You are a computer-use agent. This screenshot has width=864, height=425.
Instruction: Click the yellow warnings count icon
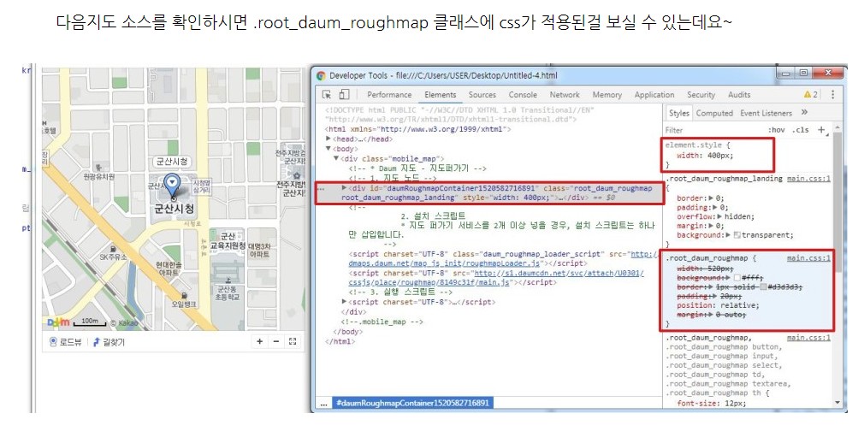pyautogui.click(x=810, y=95)
